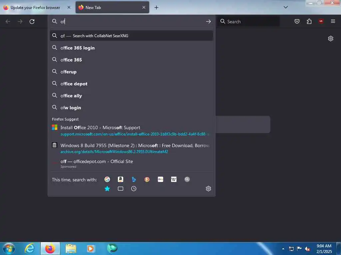Search with Amazon icon this time
Image resolution: width=341 pixels, height=255 pixels.
pyautogui.click(x=121, y=179)
